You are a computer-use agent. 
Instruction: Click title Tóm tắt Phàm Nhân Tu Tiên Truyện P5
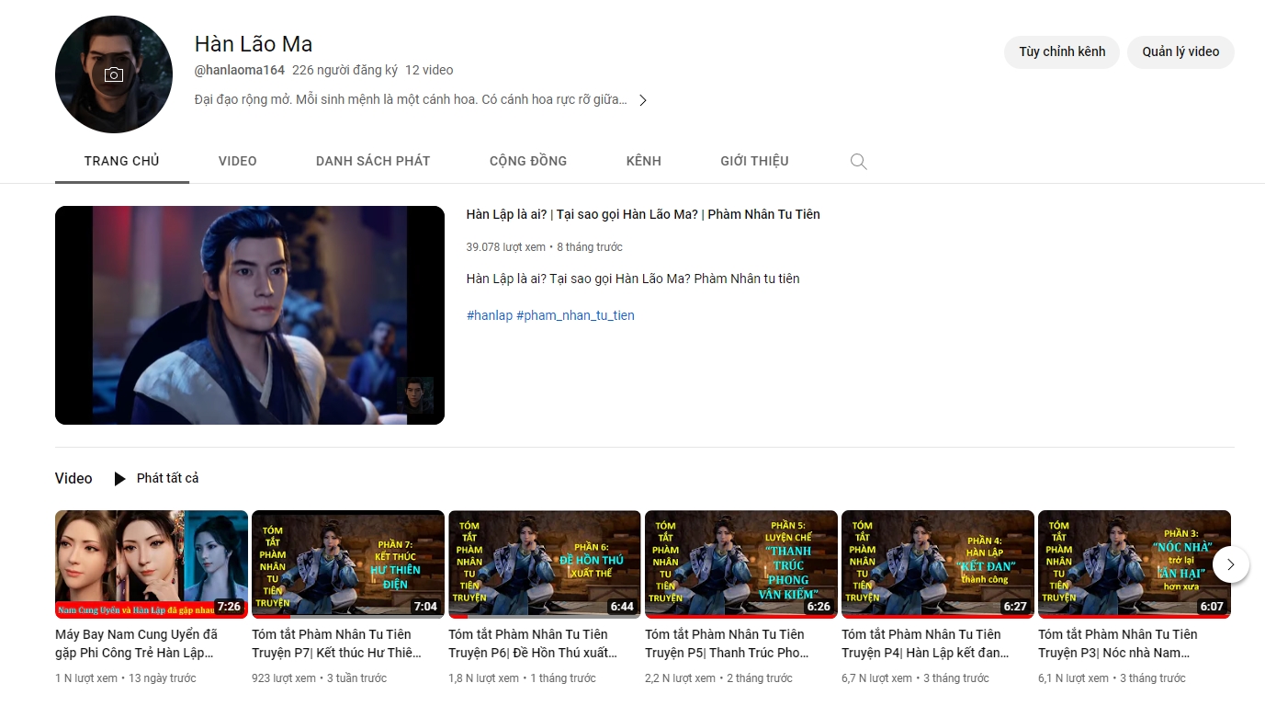pos(727,643)
